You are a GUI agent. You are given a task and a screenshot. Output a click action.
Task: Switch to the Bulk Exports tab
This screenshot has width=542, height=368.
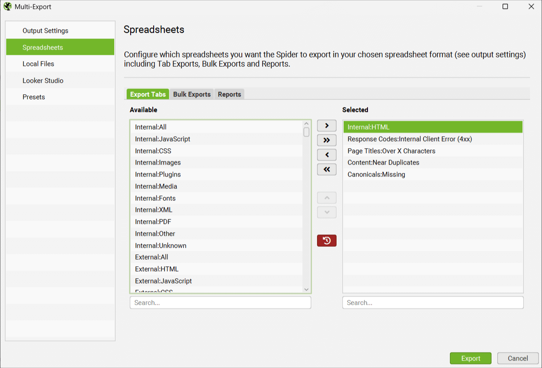click(192, 94)
